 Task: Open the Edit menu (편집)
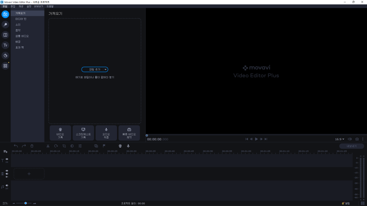(x=13, y=6)
